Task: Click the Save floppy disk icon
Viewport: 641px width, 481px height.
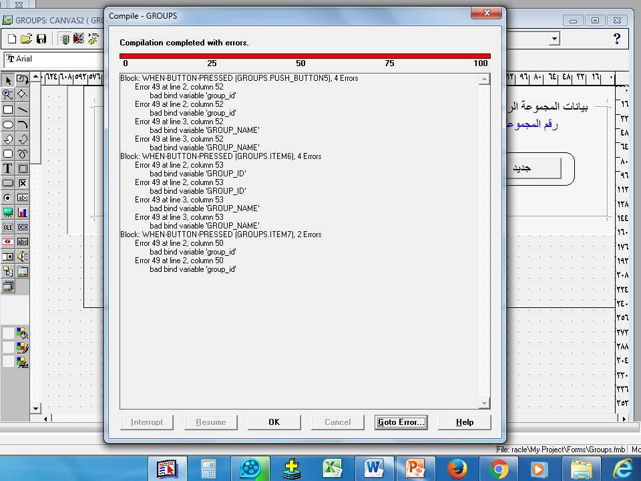Action: (x=41, y=39)
